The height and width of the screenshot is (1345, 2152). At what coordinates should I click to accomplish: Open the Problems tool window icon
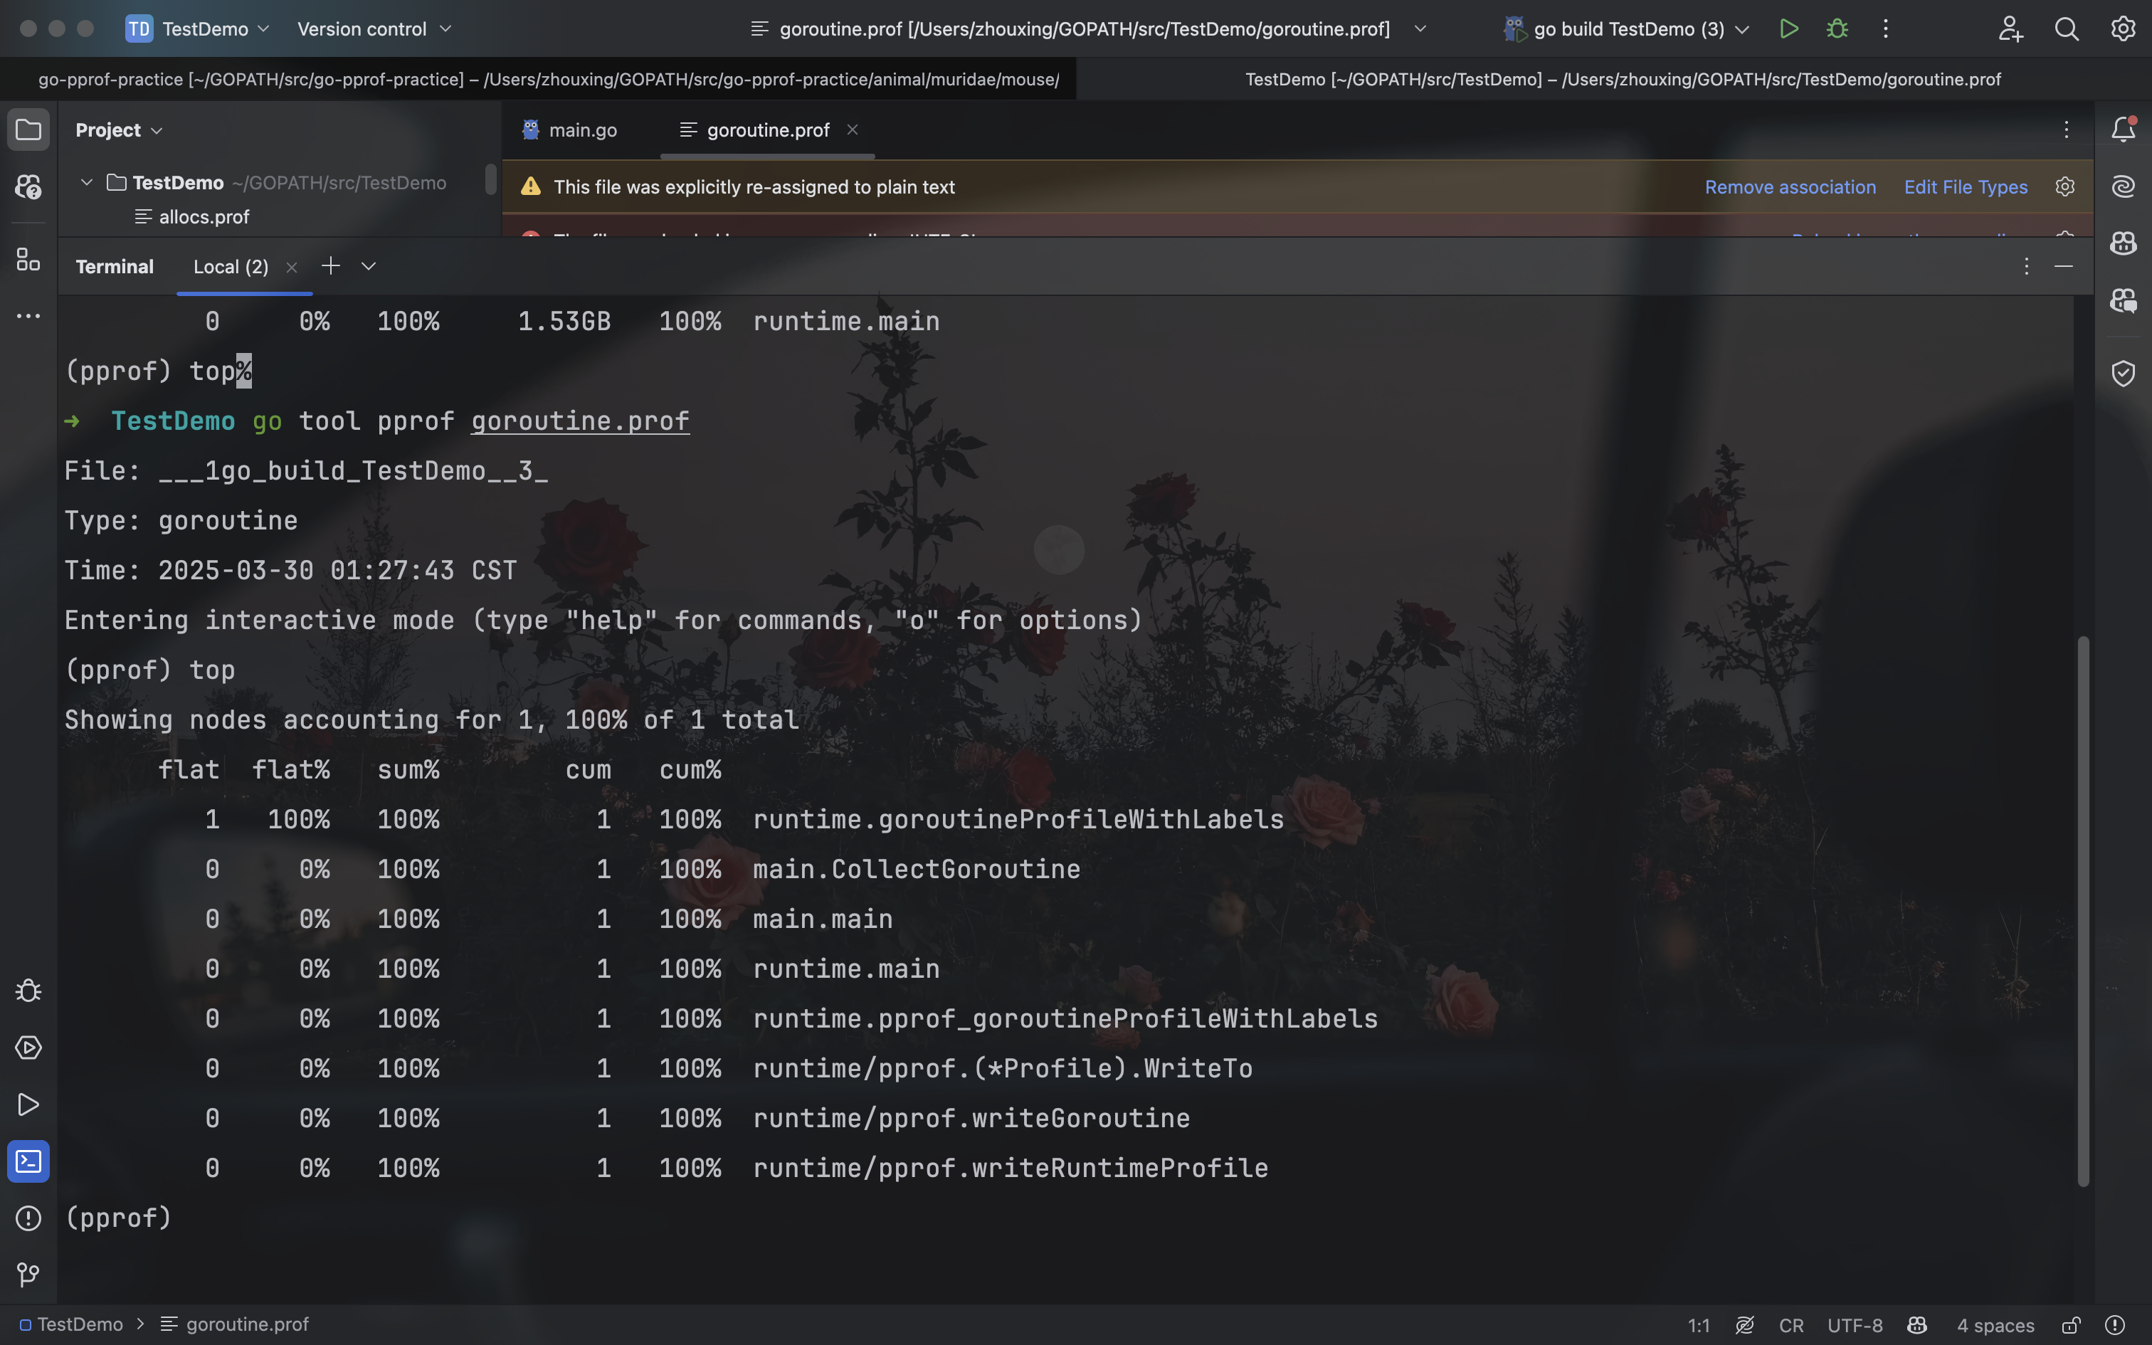[28, 1218]
